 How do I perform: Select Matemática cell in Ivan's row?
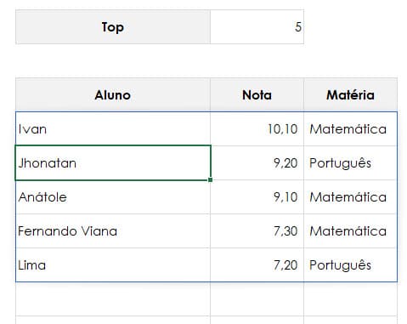coord(350,129)
